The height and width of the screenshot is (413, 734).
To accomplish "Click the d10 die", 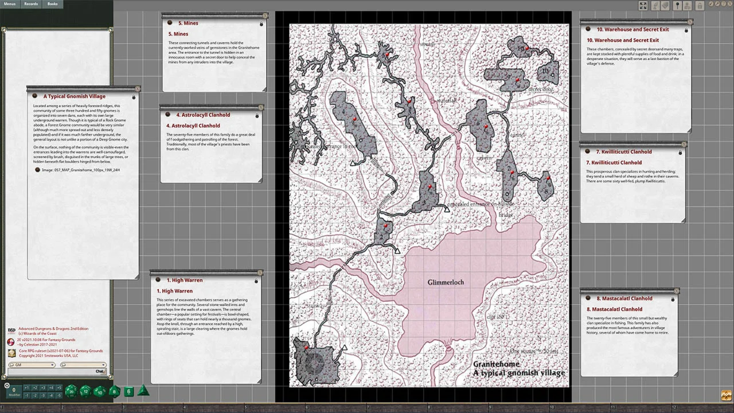I will pyautogui.click(x=100, y=391).
